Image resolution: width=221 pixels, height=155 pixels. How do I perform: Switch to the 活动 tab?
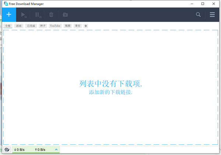pos(19,26)
